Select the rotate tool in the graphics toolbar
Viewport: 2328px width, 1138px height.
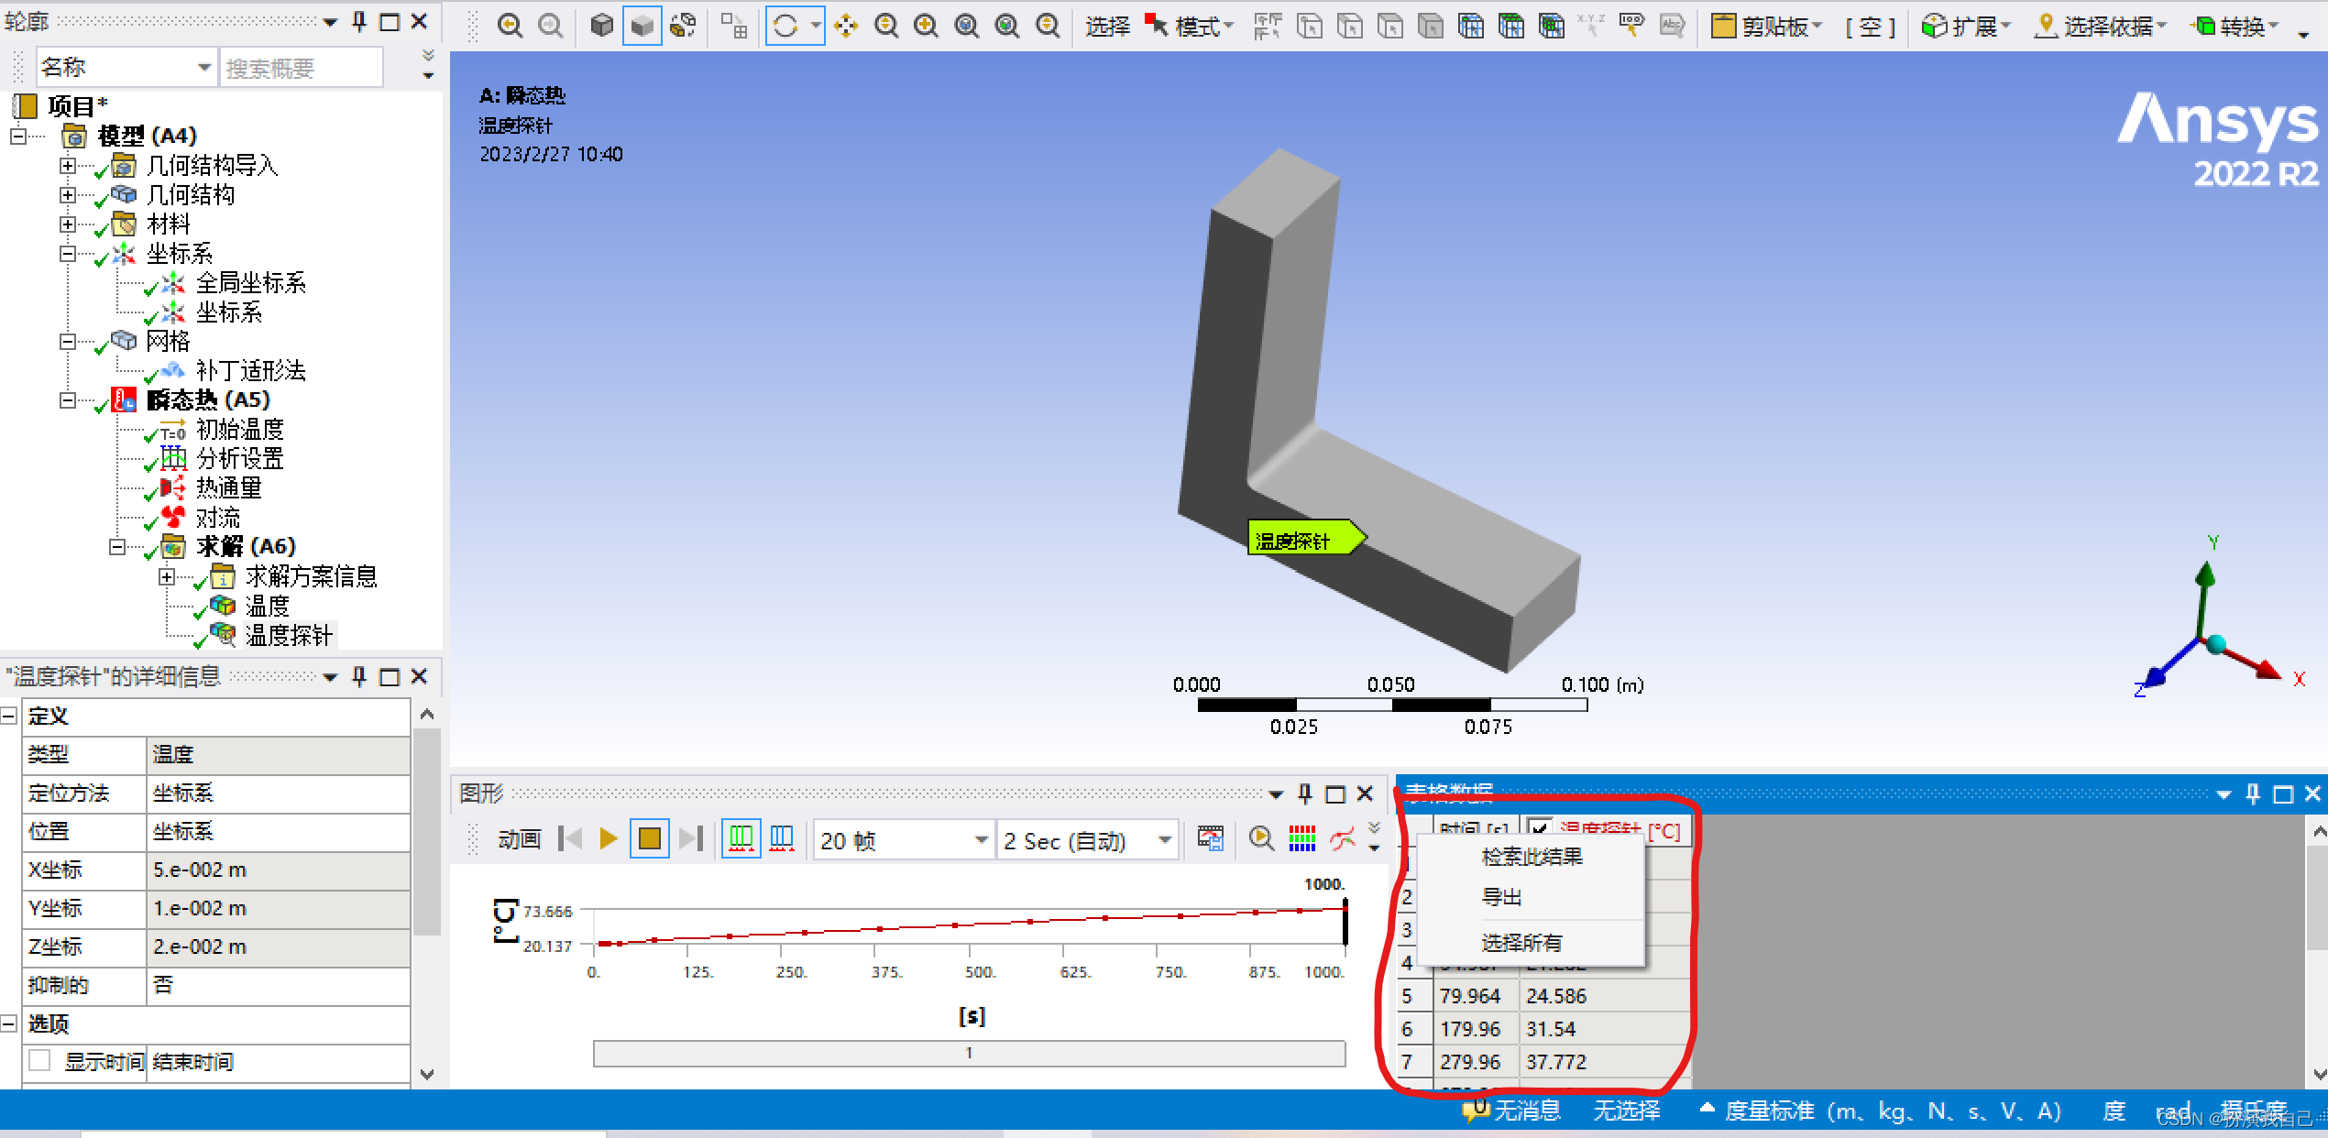coord(785,25)
